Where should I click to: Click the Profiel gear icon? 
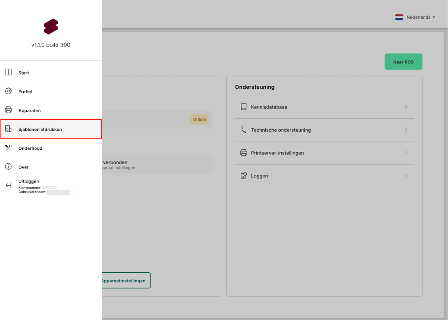tap(8, 91)
